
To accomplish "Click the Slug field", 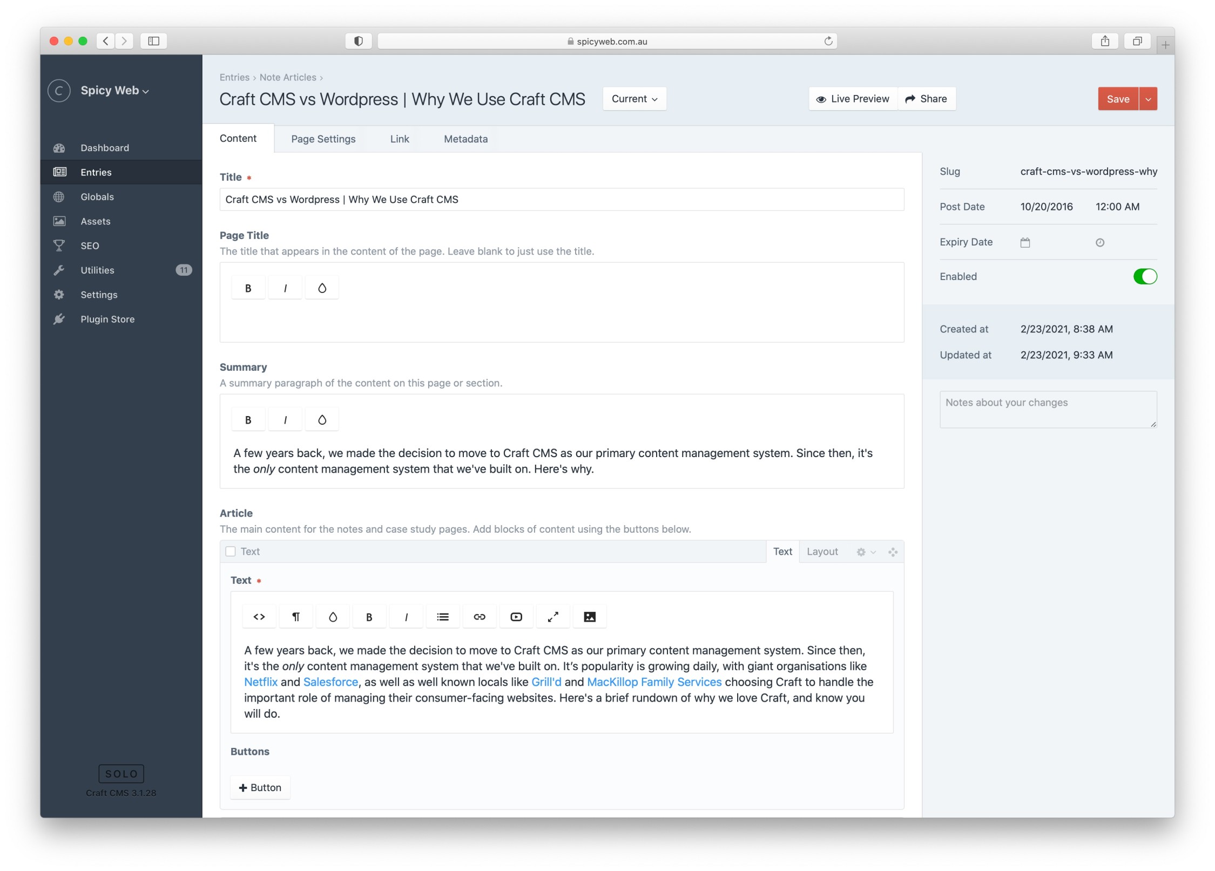I will pyautogui.click(x=1089, y=172).
